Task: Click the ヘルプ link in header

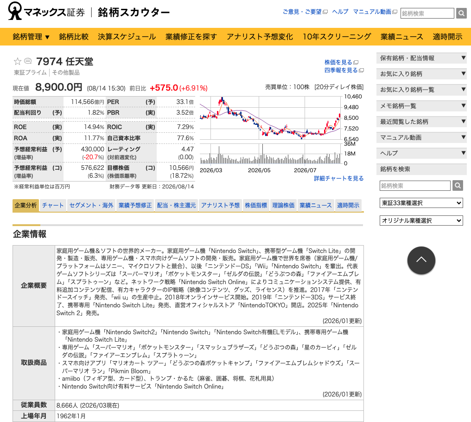Action: tap(340, 12)
